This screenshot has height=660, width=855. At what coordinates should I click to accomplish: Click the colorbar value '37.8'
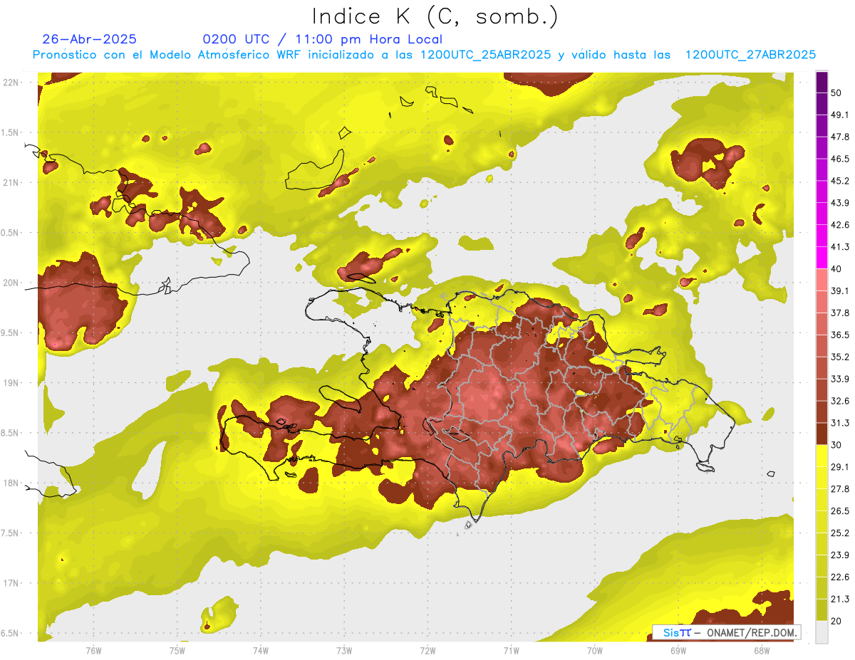point(839,313)
